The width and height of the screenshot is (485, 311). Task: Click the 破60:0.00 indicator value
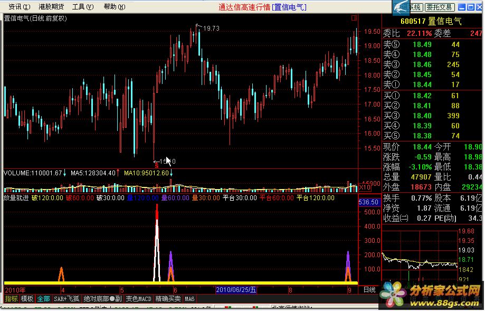[80, 198]
